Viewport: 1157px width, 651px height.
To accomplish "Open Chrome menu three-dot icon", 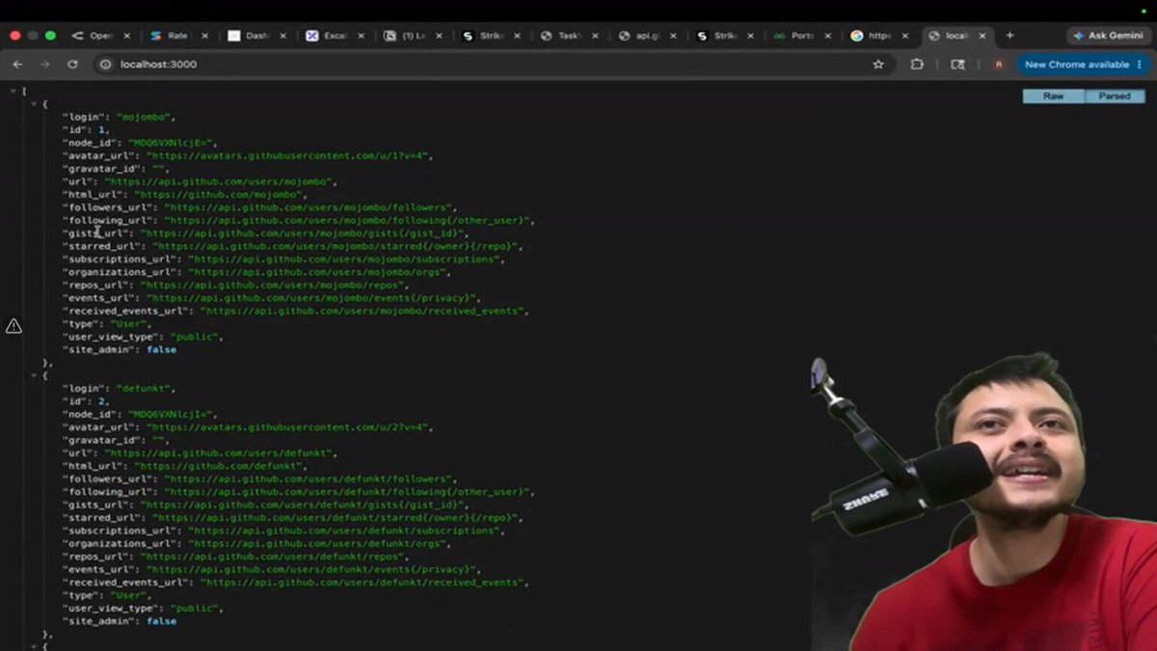I will pos(1140,65).
